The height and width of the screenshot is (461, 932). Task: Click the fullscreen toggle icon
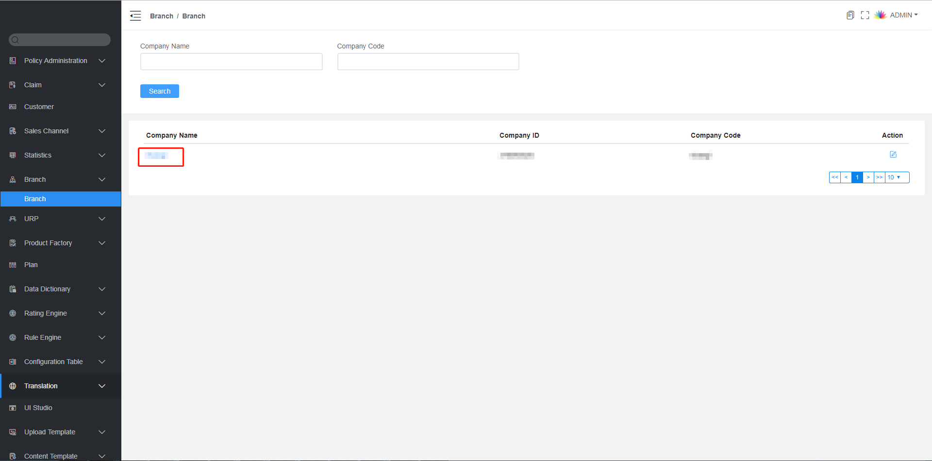(865, 16)
